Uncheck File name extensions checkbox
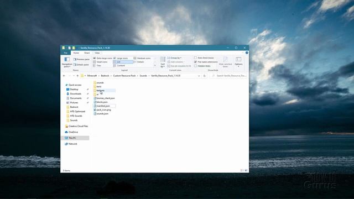 tap(195, 62)
